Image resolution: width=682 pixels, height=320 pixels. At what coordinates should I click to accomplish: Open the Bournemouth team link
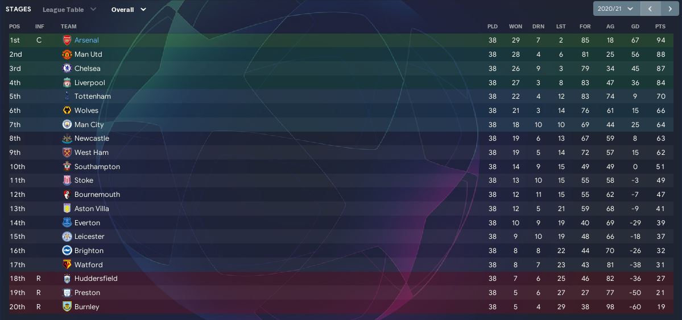97,194
